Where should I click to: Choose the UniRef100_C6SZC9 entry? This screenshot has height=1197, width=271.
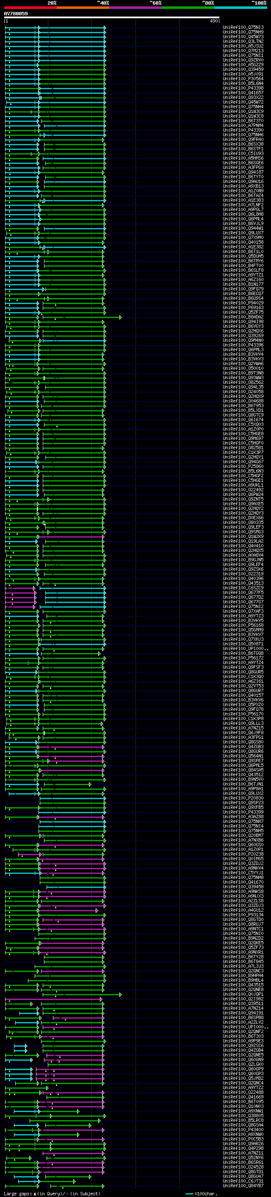(x=243, y=588)
